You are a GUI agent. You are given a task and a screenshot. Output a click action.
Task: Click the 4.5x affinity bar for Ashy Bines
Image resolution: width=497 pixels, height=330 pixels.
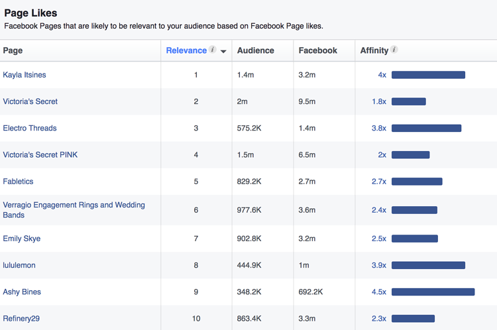[433, 292]
